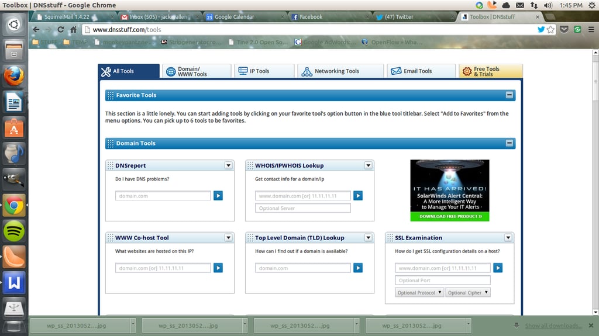Expand the Optional Protocol dropdown

(419, 293)
